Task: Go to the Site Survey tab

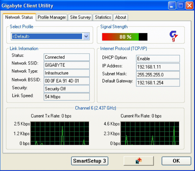Action: pyautogui.click(x=80, y=17)
